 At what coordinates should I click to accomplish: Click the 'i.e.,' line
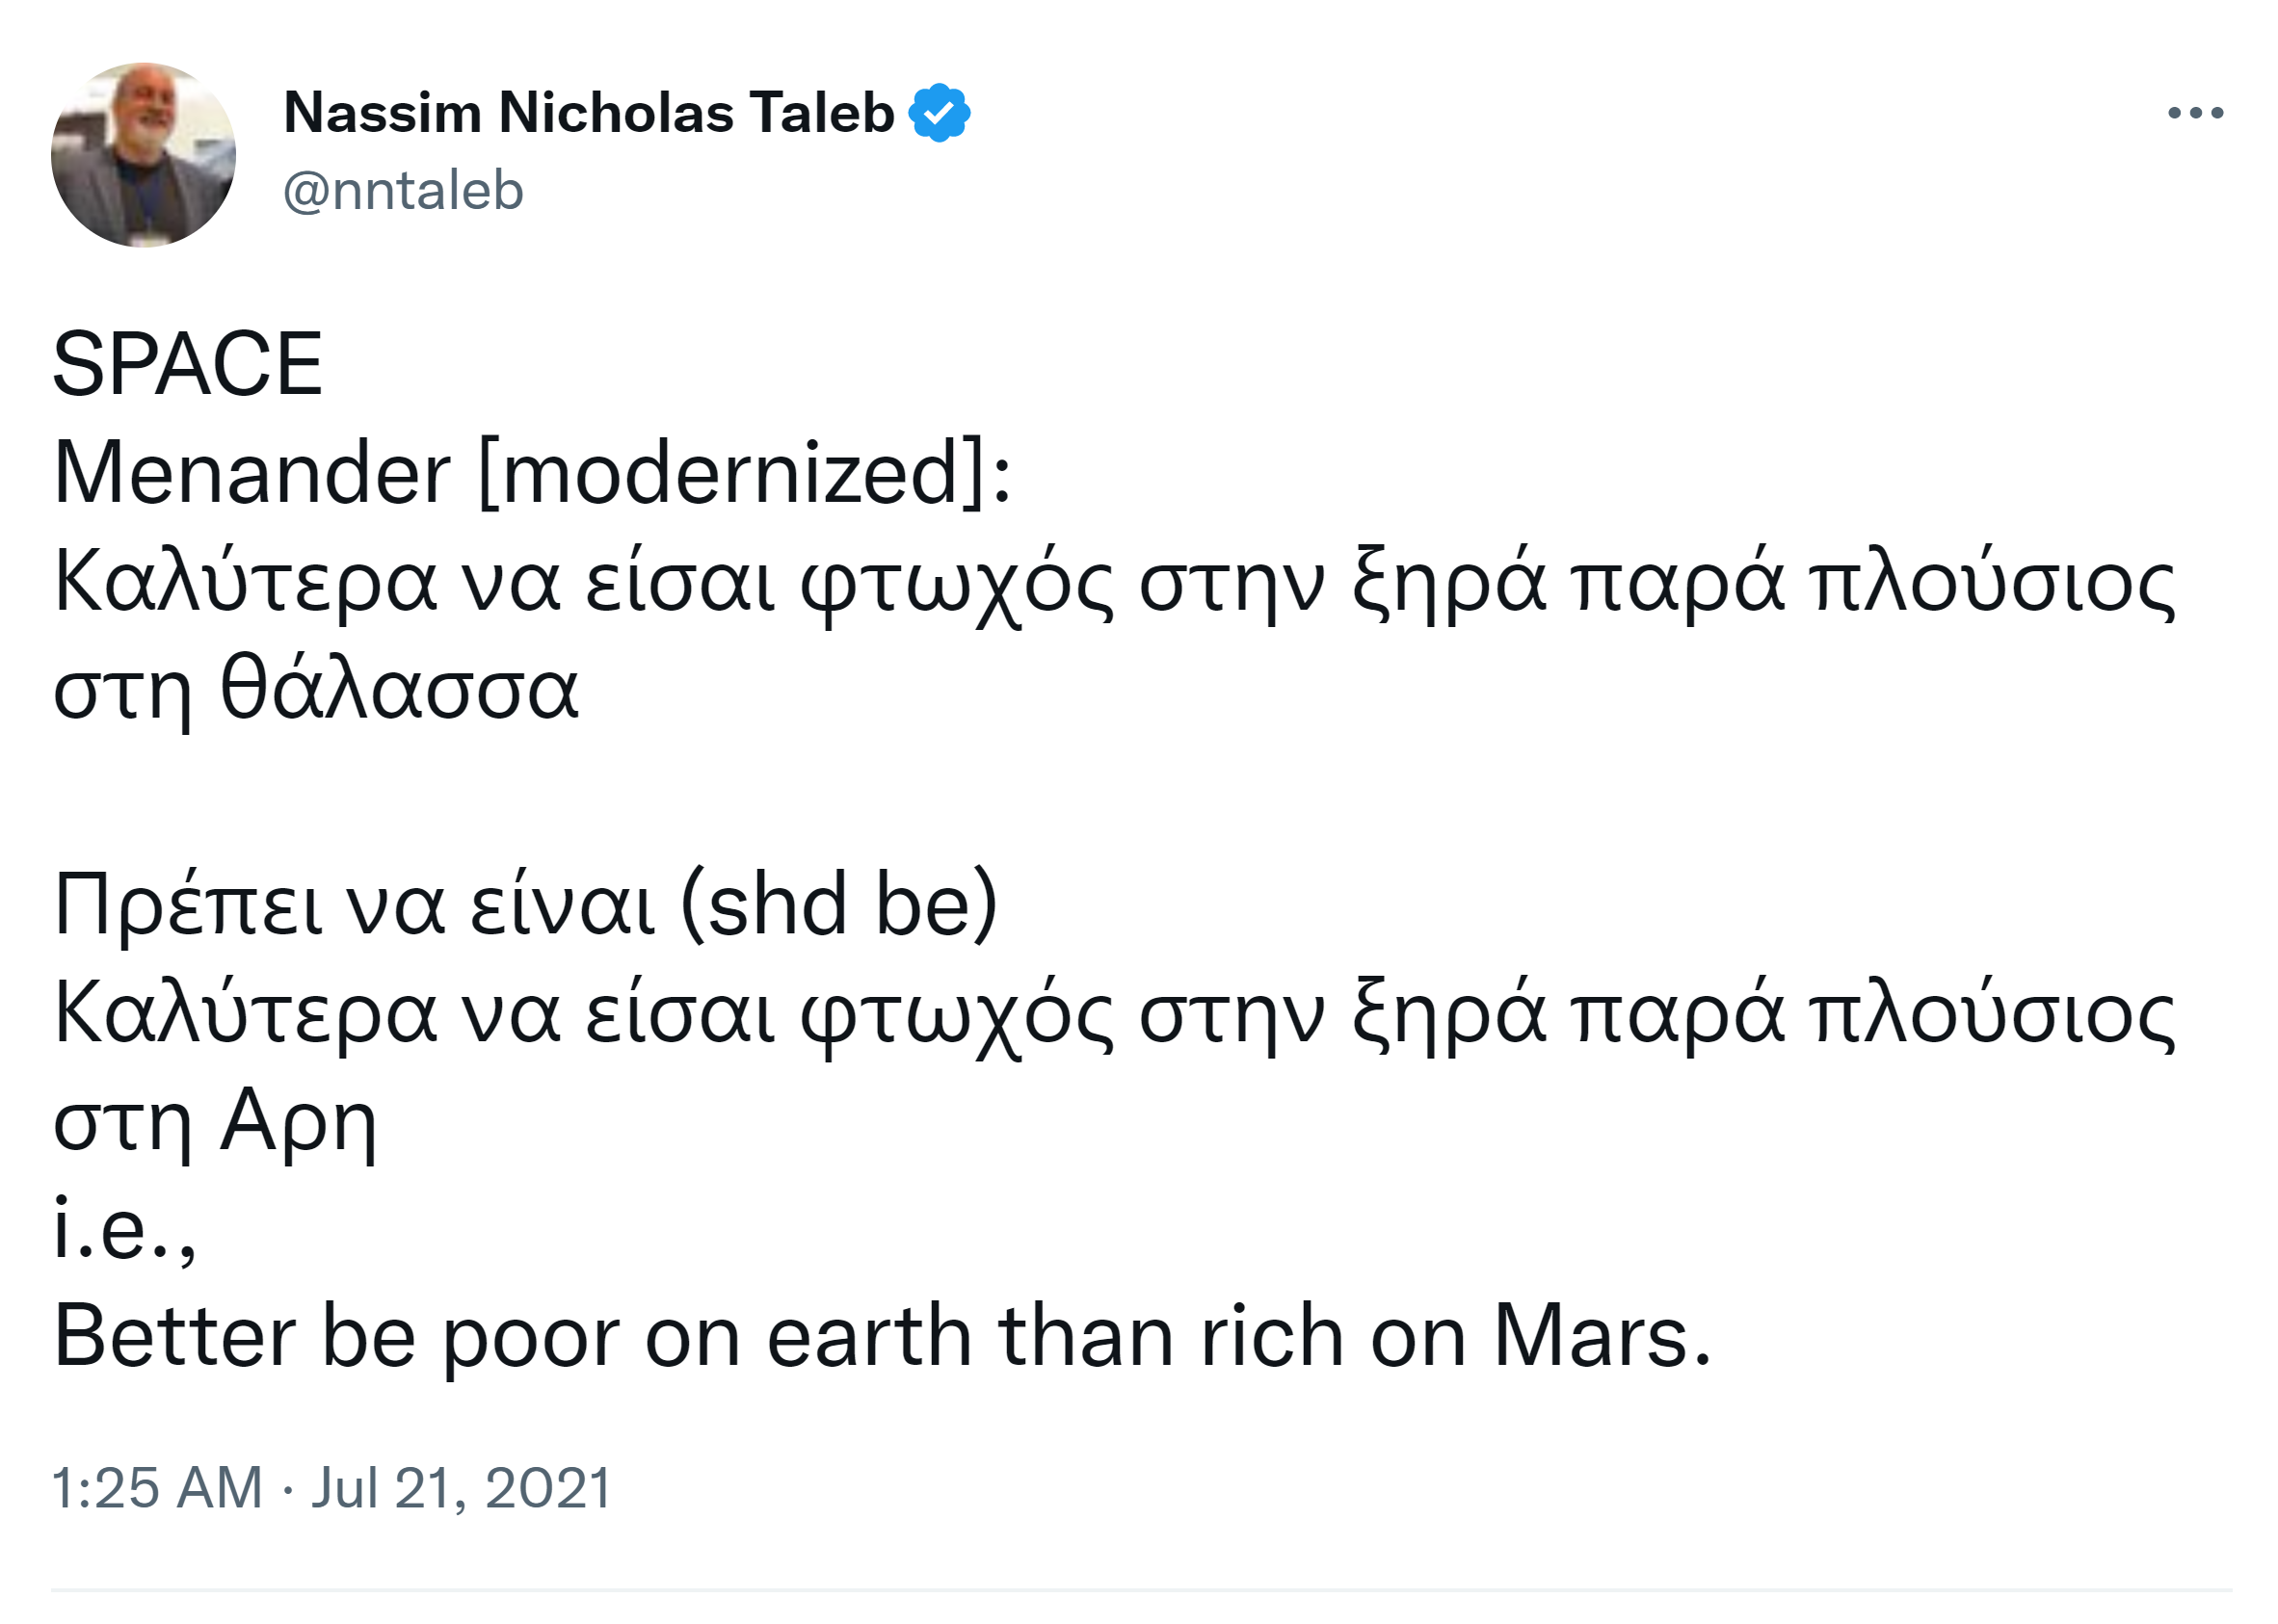pyautogui.click(x=124, y=1230)
